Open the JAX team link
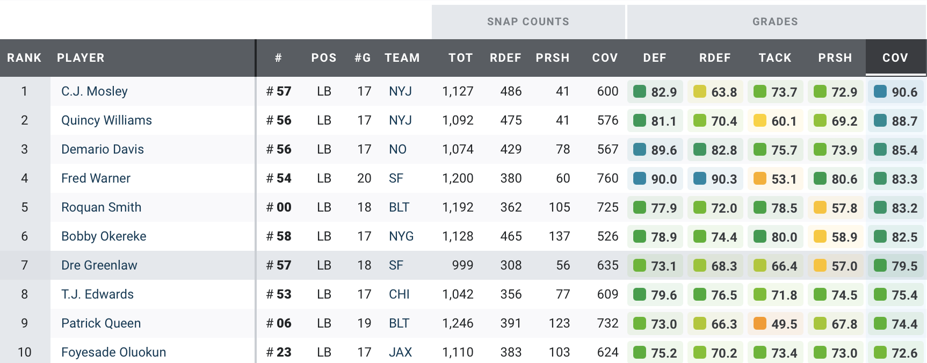 point(400,352)
